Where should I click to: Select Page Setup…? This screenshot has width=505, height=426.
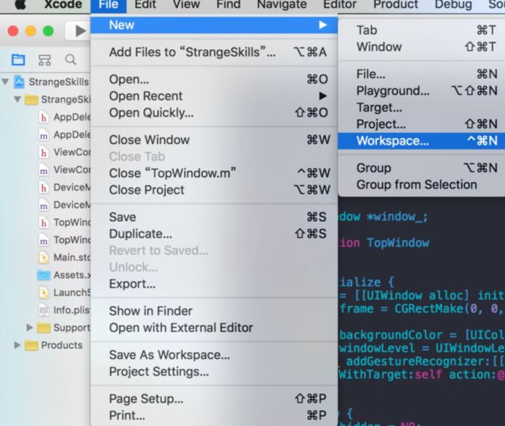coord(214,399)
